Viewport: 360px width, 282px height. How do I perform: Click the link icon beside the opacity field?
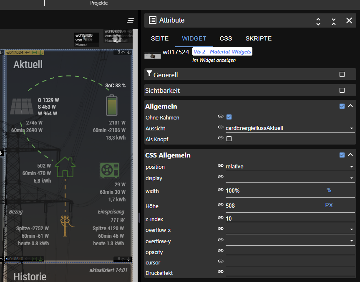221,251
